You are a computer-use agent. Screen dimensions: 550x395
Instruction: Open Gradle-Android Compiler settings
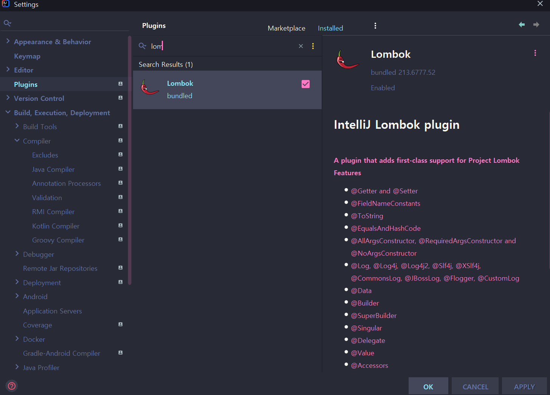point(62,353)
